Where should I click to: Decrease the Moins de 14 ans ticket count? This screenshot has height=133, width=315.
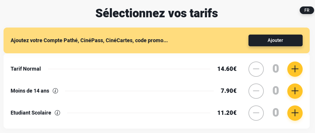coord(256,91)
